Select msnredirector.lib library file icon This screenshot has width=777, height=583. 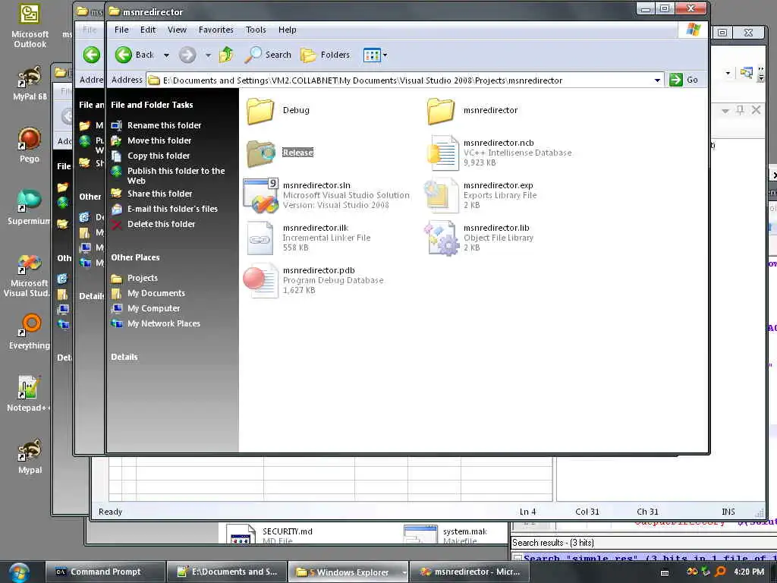click(441, 238)
